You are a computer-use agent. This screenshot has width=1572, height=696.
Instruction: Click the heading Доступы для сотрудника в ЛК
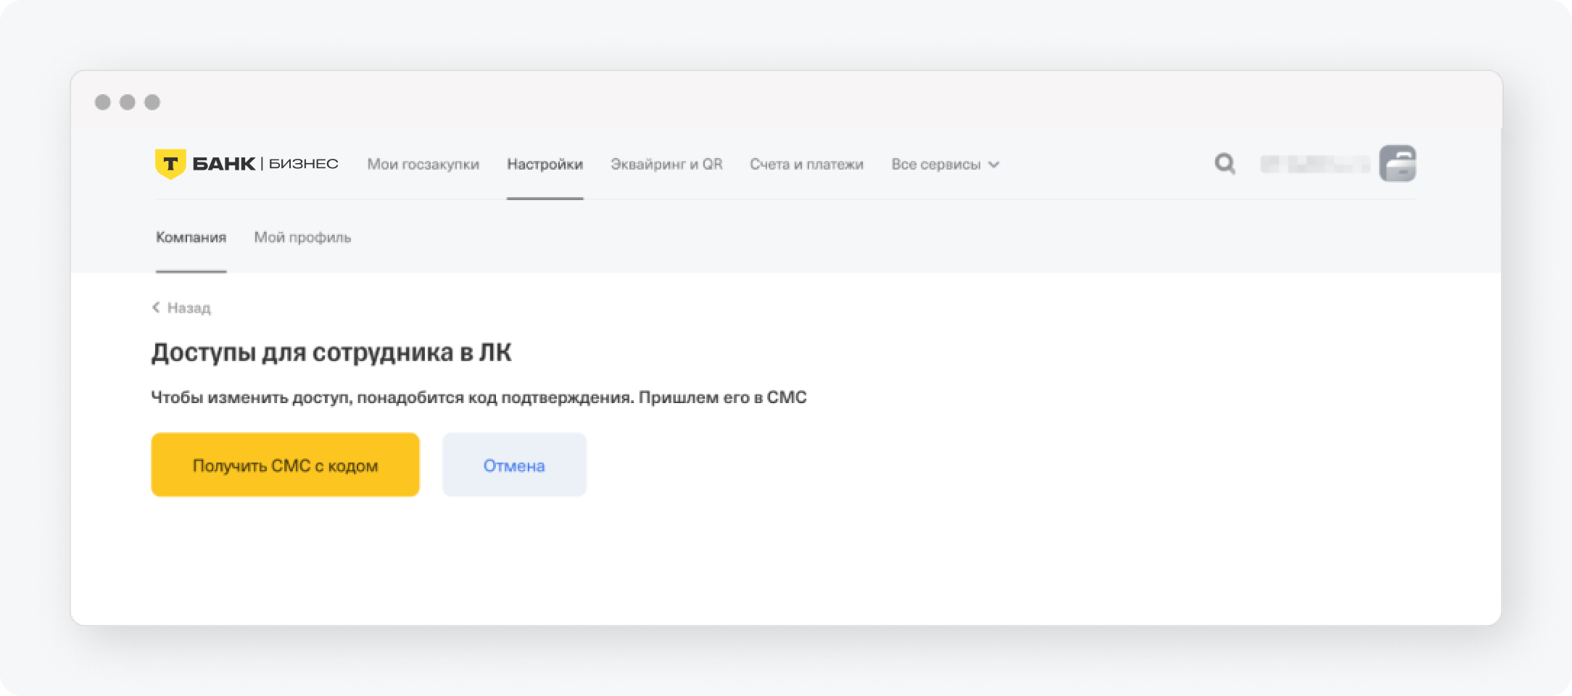point(331,353)
